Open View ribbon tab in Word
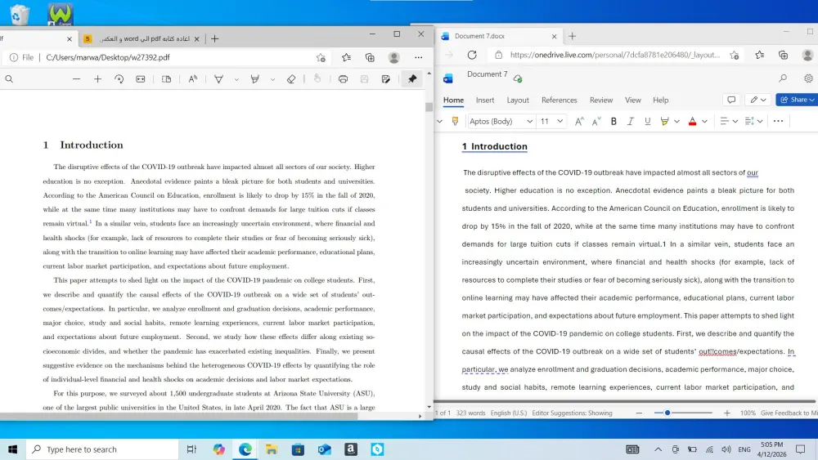The height and width of the screenshot is (460, 818). pyautogui.click(x=633, y=100)
